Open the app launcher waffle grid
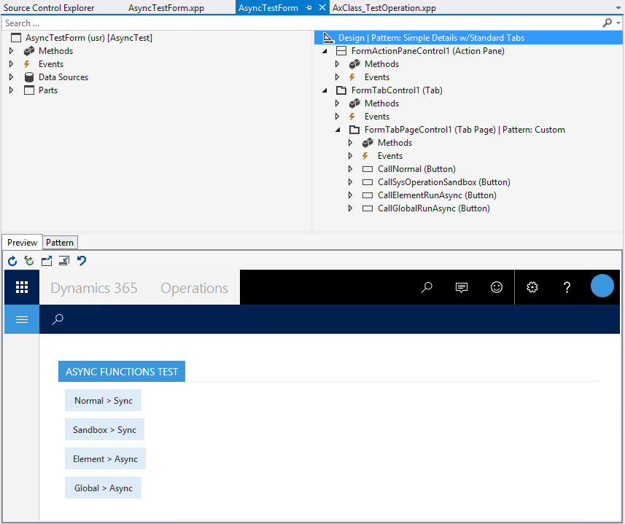Image resolution: width=625 pixels, height=524 pixels. click(x=22, y=288)
